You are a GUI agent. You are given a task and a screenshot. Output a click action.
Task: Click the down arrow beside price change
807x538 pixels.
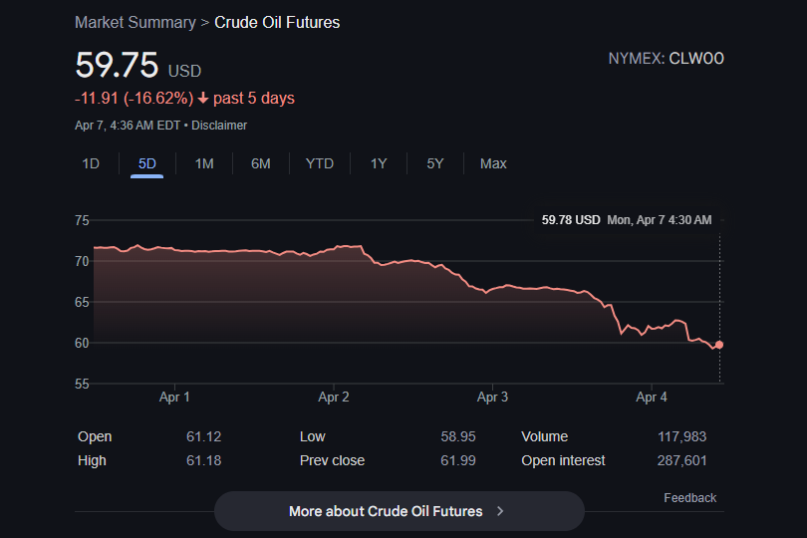[203, 98]
